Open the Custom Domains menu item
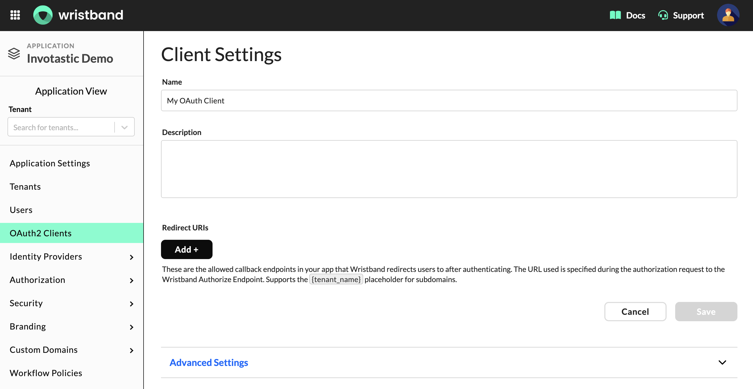Image resolution: width=753 pixels, height=389 pixels. tap(43, 350)
